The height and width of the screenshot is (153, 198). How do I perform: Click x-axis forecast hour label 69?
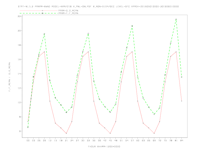click(154, 140)
